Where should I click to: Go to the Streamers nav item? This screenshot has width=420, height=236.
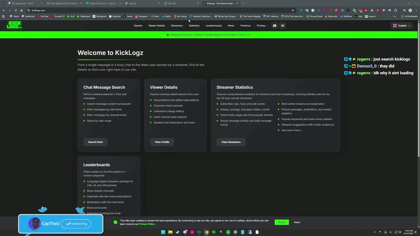(177, 26)
